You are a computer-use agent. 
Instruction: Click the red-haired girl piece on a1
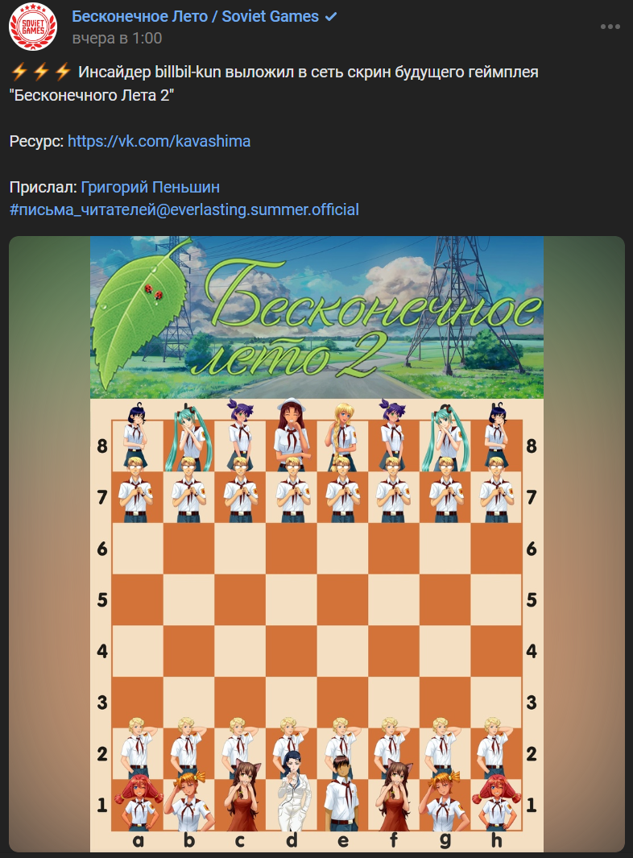click(x=138, y=802)
